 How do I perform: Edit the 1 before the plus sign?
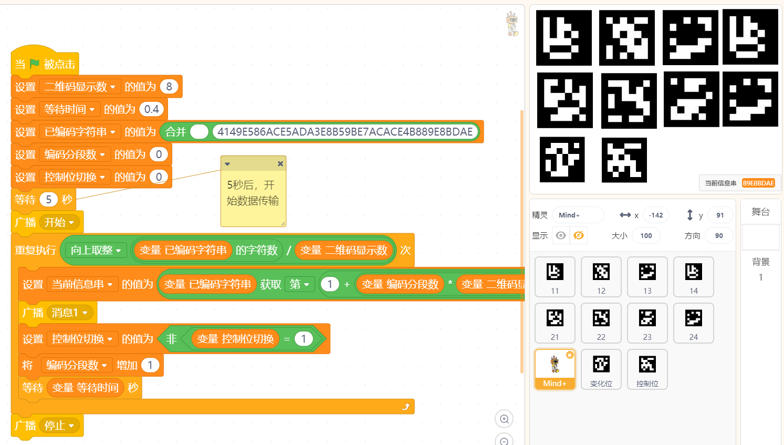[330, 284]
